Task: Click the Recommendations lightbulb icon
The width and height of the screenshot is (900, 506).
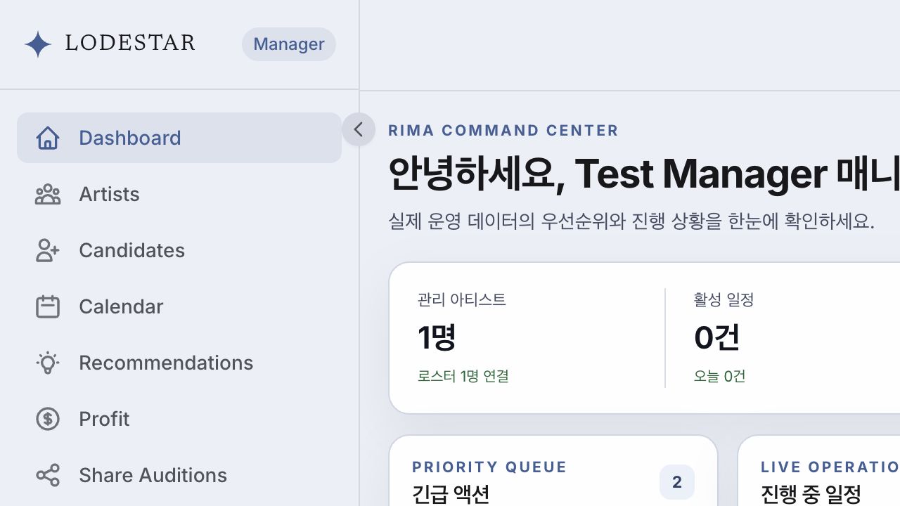Action: coord(48,363)
